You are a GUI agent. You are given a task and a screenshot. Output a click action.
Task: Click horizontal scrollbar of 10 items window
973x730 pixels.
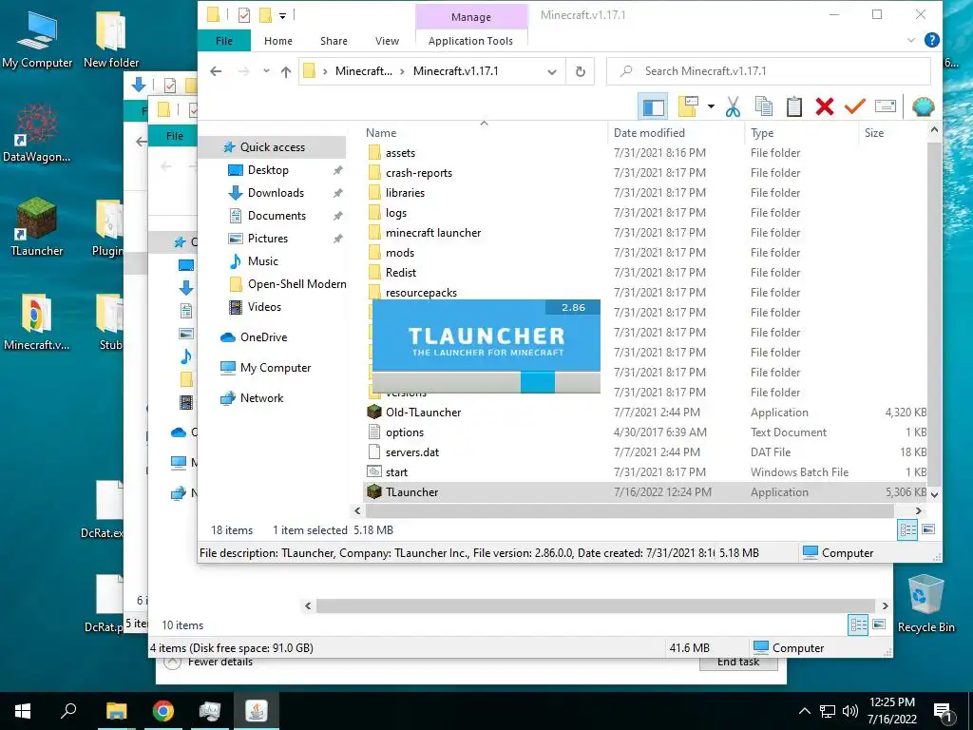pos(595,605)
